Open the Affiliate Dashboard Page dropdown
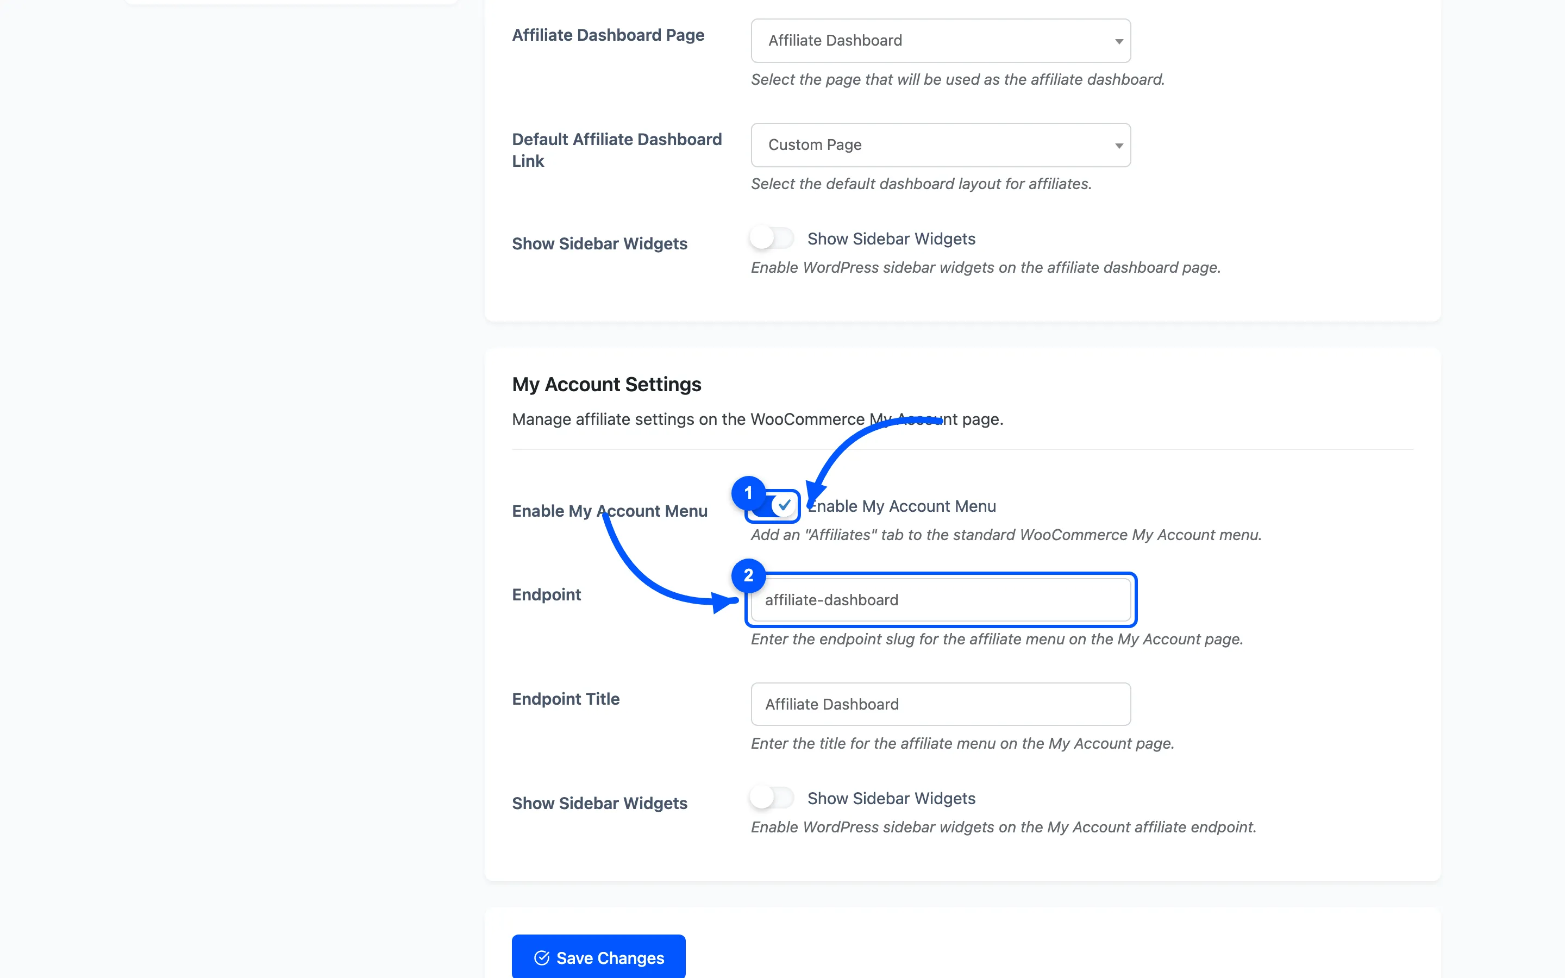 tap(940, 41)
